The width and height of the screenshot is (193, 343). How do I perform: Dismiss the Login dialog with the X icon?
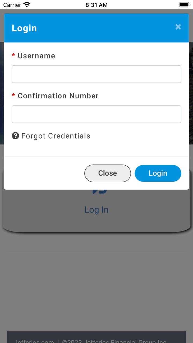pos(178,27)
